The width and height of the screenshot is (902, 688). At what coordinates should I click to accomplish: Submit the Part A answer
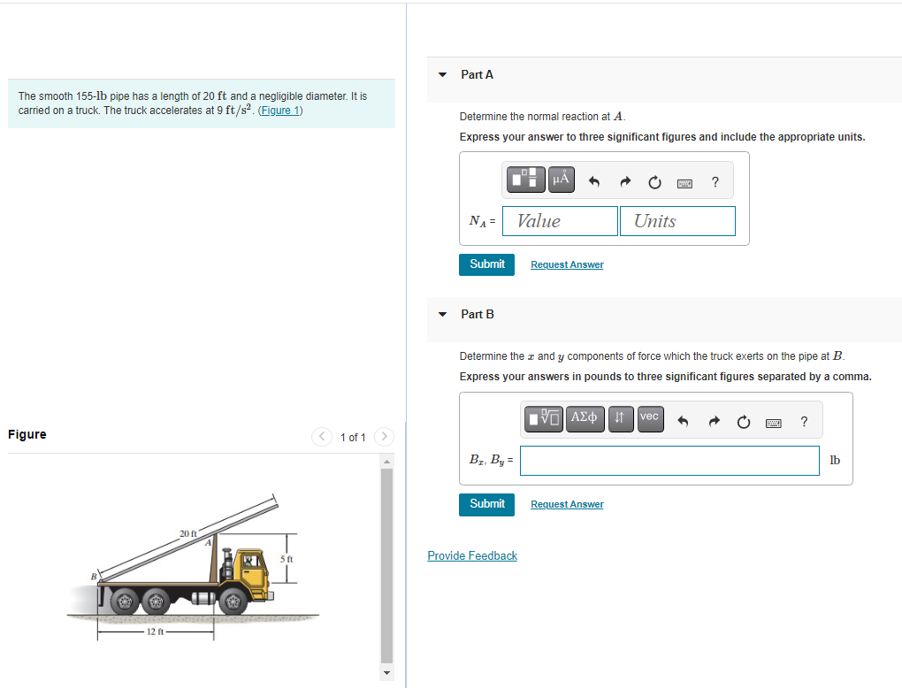486,264
